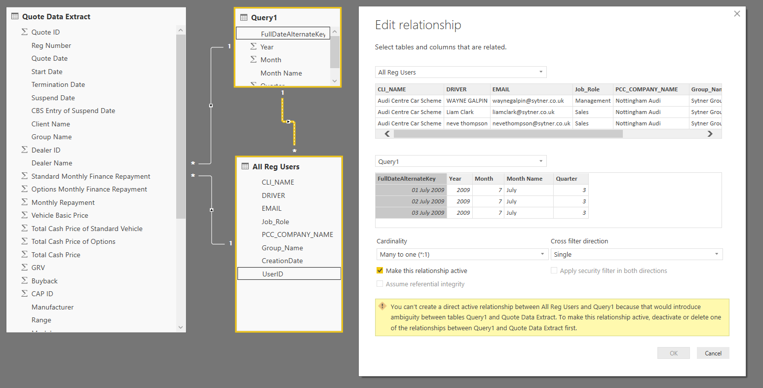Select the Quarter column header in the preview
Viewport: 763px width, 388px height.
(571, 179)
